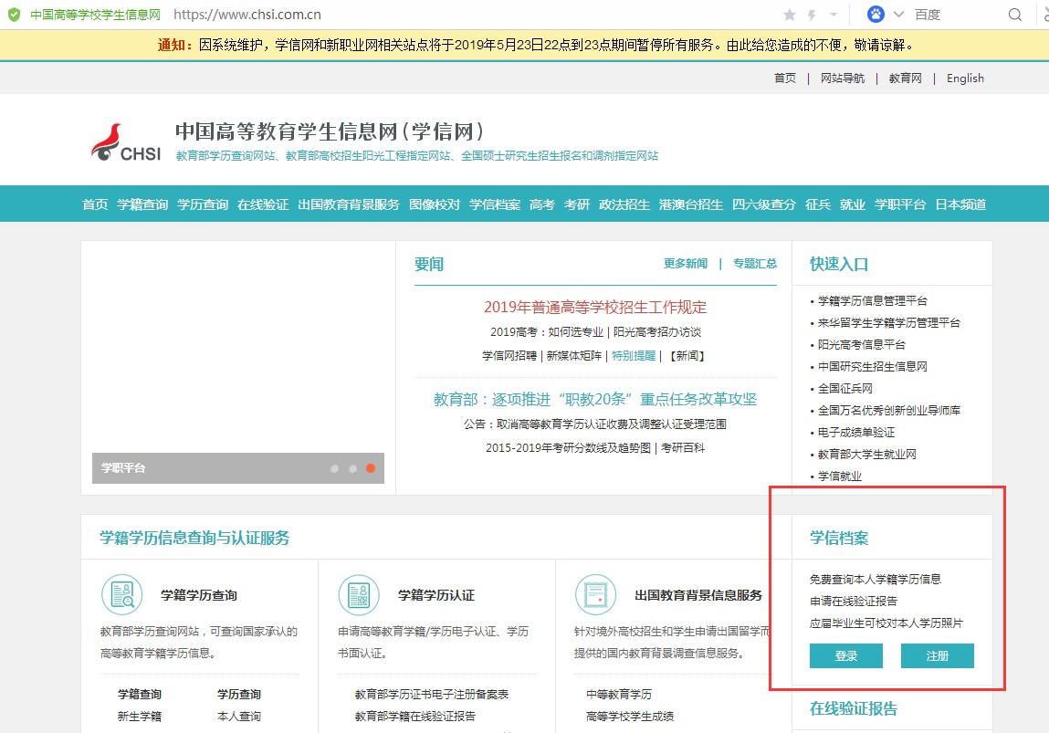Image resolution: width=1049 pixels, height=733 pixels.
Task: Expand the search engine chevron beside Baidu icon
Action: click(x=898, y=15)
